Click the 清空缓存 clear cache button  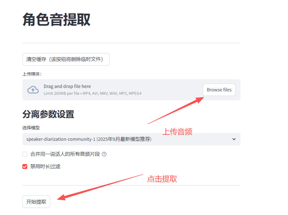point(66,59)
